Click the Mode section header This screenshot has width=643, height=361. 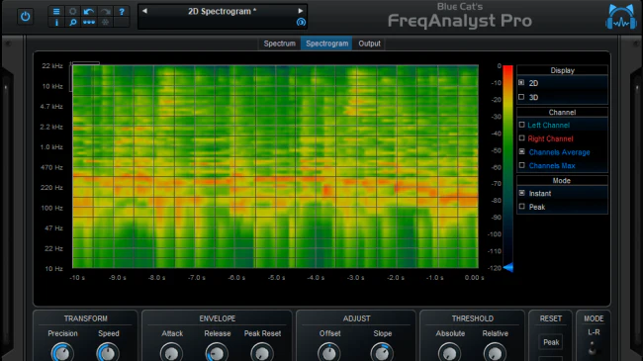562,180
